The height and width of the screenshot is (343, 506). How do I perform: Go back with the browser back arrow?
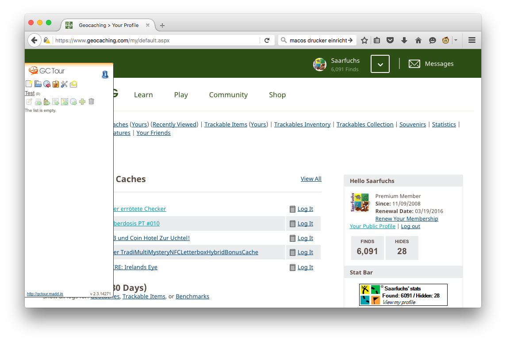pos(34,40)
